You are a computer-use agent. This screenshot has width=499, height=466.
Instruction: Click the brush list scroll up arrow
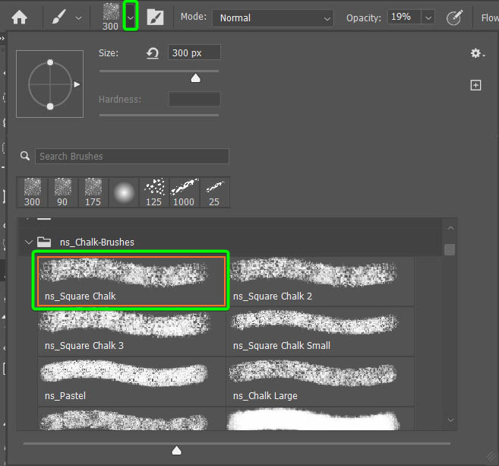click(450, 228)
